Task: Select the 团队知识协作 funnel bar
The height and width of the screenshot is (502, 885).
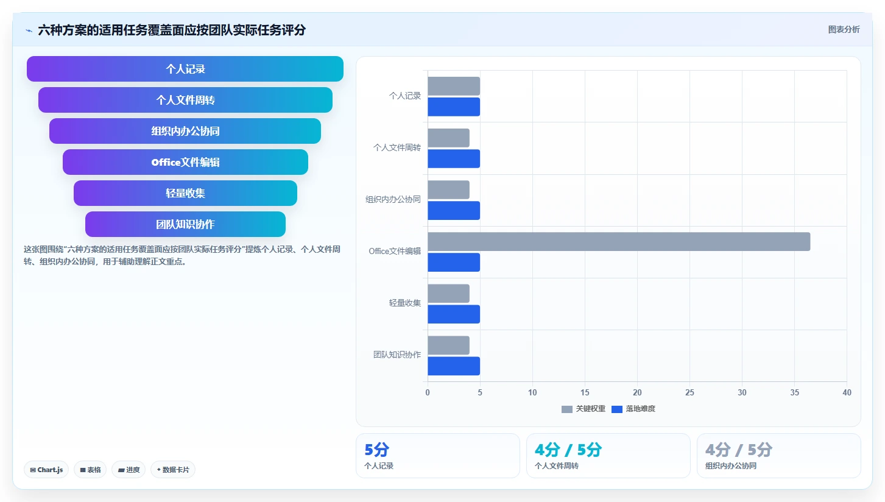Action: click(185, 224)
